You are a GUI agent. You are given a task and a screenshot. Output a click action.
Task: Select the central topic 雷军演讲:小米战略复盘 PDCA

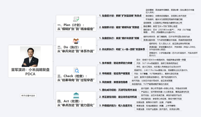[30, 61]
